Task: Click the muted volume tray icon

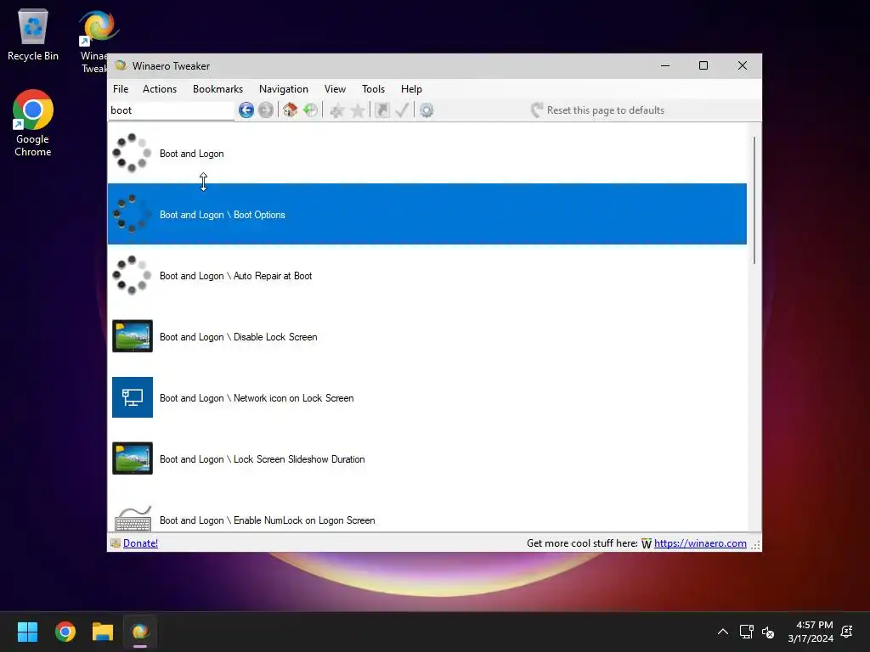Action: pyautogui.click(x=768, y=632)
